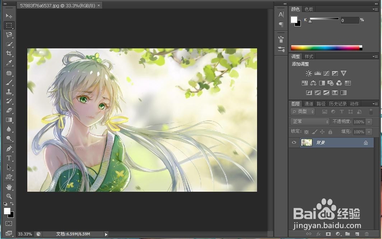Select the Gradient tool
The image size is (382, 239).
pyautogui.click(x=9, y=120)
